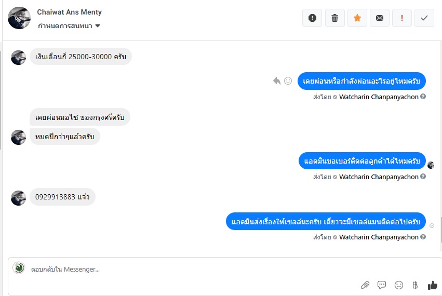Expand the กำหนดการสนทนา dropdown
The height and width of the screenshot is (296, 442).
coord(69,26)
